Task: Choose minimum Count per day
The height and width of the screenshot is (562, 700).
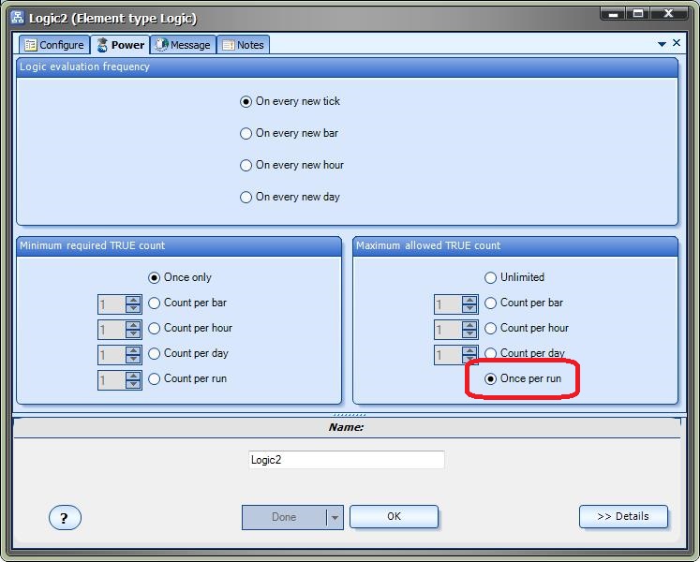Action: click(x=188, y=353)
